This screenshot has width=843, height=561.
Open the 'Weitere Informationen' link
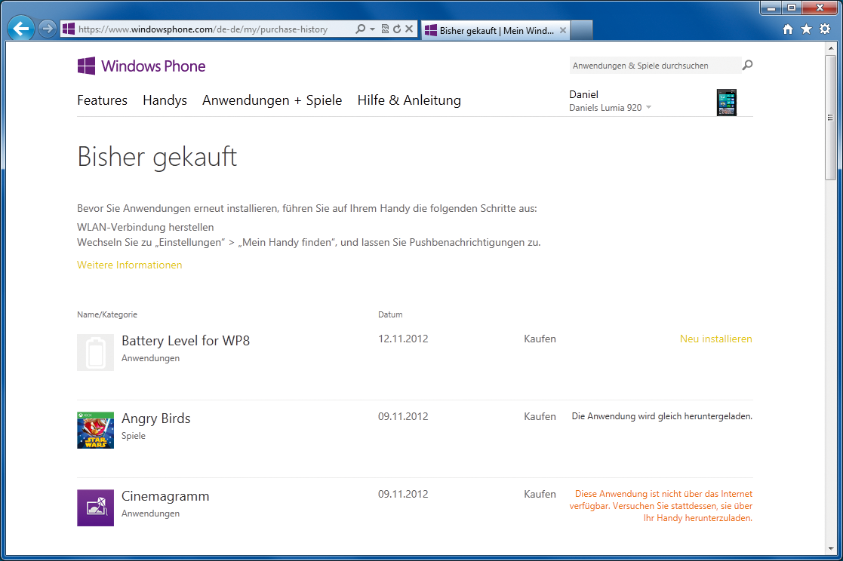(130, 265)
